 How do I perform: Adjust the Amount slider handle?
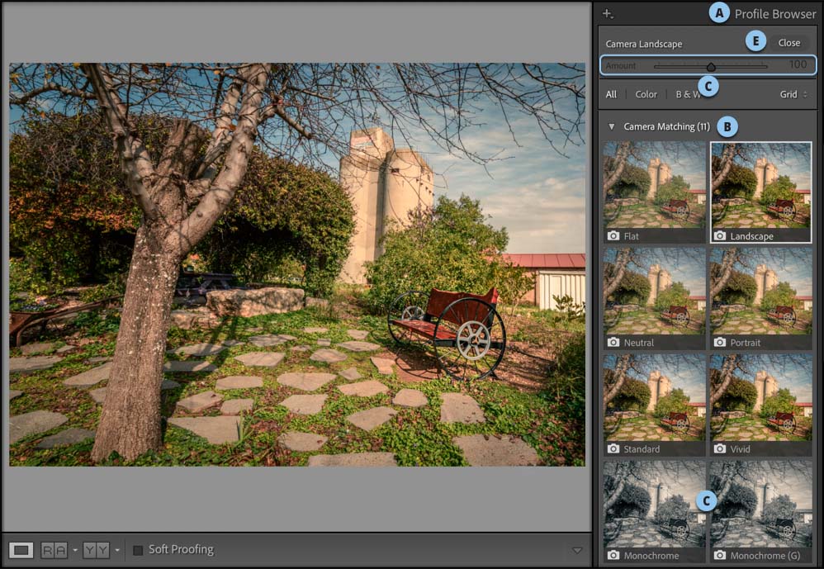click(x=711, y=67)
